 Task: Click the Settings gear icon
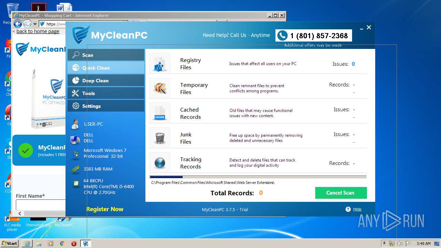click(x=75, y=106)
